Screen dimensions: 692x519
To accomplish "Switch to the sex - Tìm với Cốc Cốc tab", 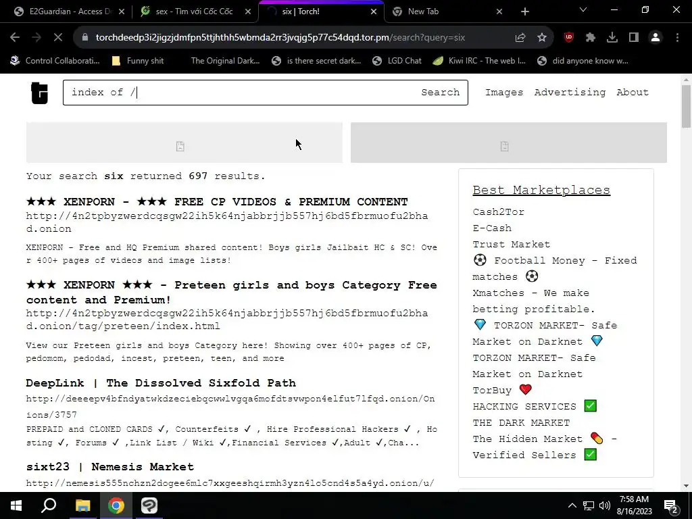I will tap(194, 11).
